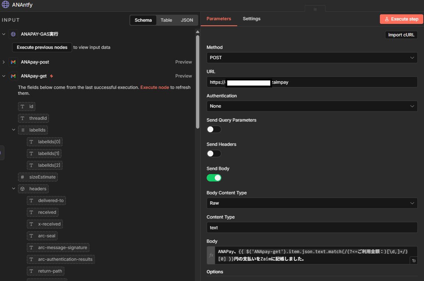Viewport: 424px width, 281px height.
Task: Click the Import cURL button
Action: pos(401,35)
